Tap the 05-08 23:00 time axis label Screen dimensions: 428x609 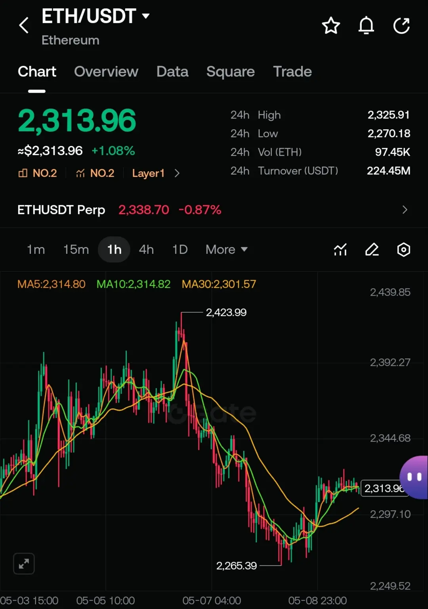pyautogui.click(x=317, y=601)
